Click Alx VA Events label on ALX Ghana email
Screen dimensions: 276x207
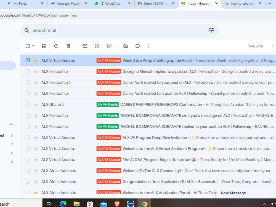pyautogui.click(x=108, y=105)
